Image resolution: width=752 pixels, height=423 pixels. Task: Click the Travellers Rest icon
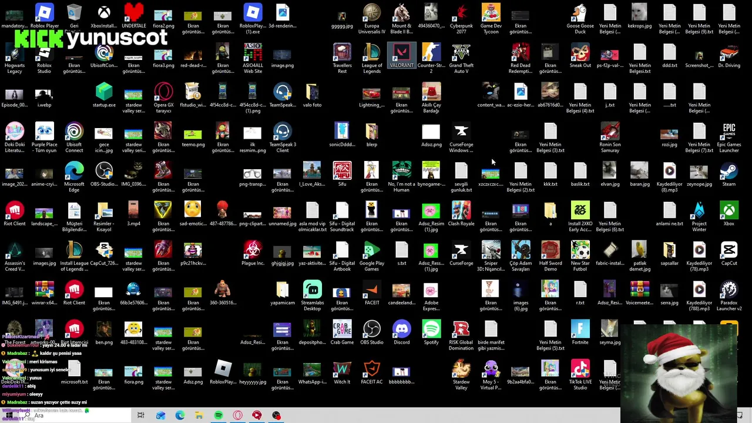click(342, 58)
